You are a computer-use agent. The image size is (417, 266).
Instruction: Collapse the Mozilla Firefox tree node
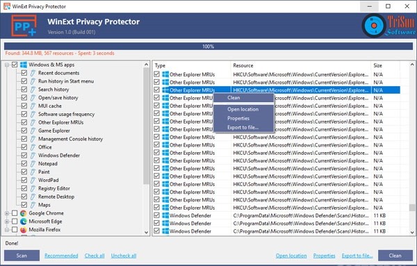point(7,230)
